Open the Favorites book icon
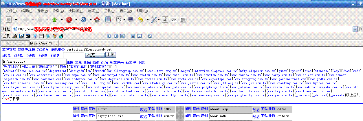The width and height of the screenshot is (363, 121). (x=108, y=20)
